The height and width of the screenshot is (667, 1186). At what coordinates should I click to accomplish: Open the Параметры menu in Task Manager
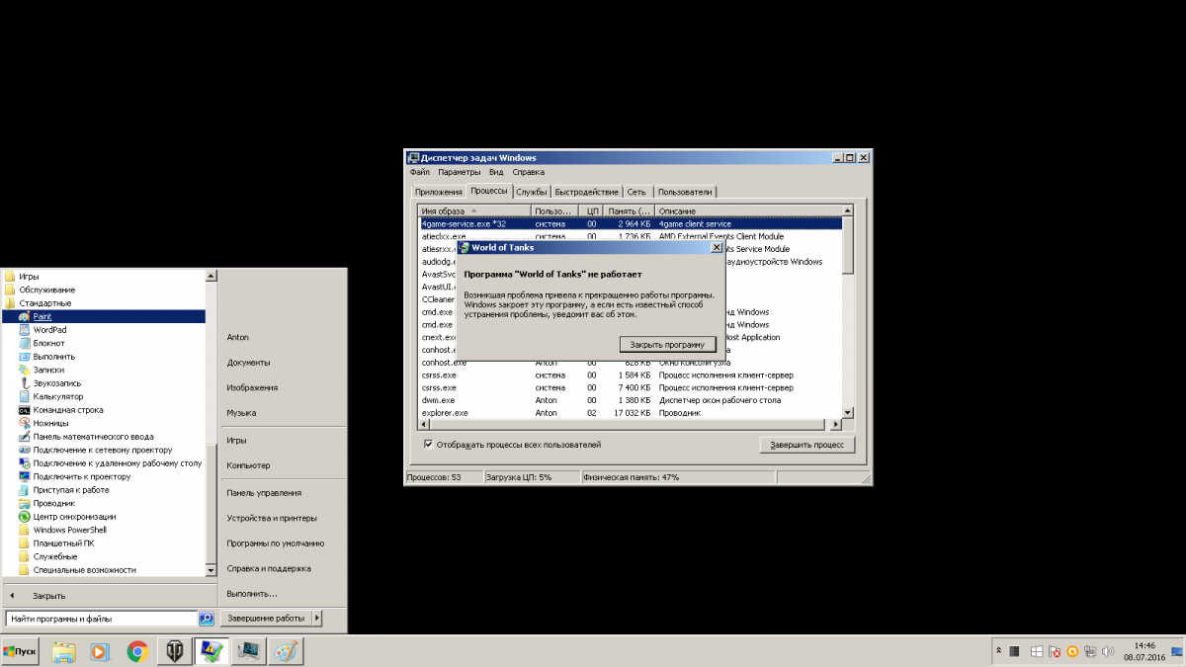tap(459, 172)
